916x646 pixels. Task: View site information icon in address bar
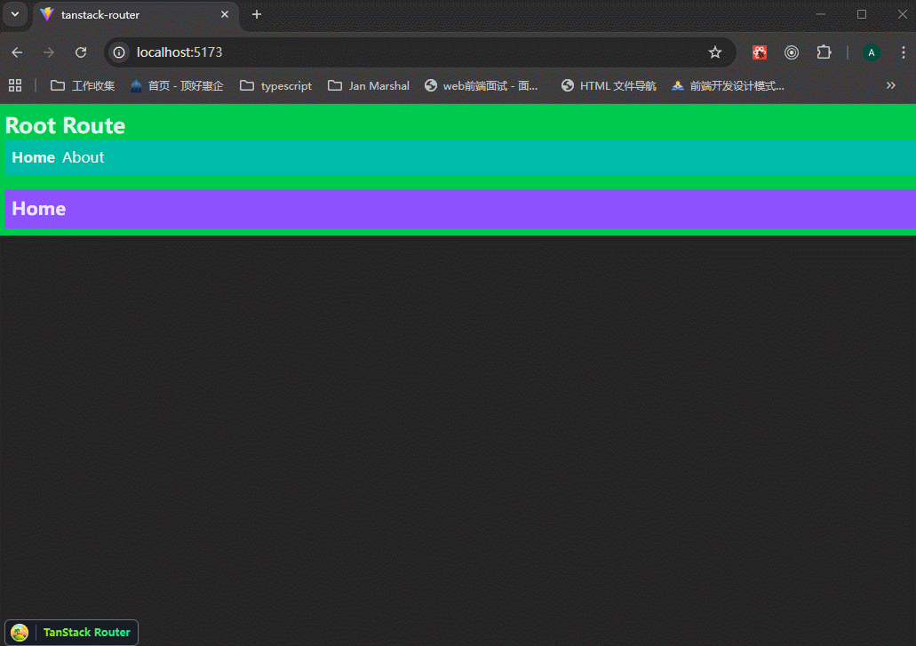click(x=120, y=52)
